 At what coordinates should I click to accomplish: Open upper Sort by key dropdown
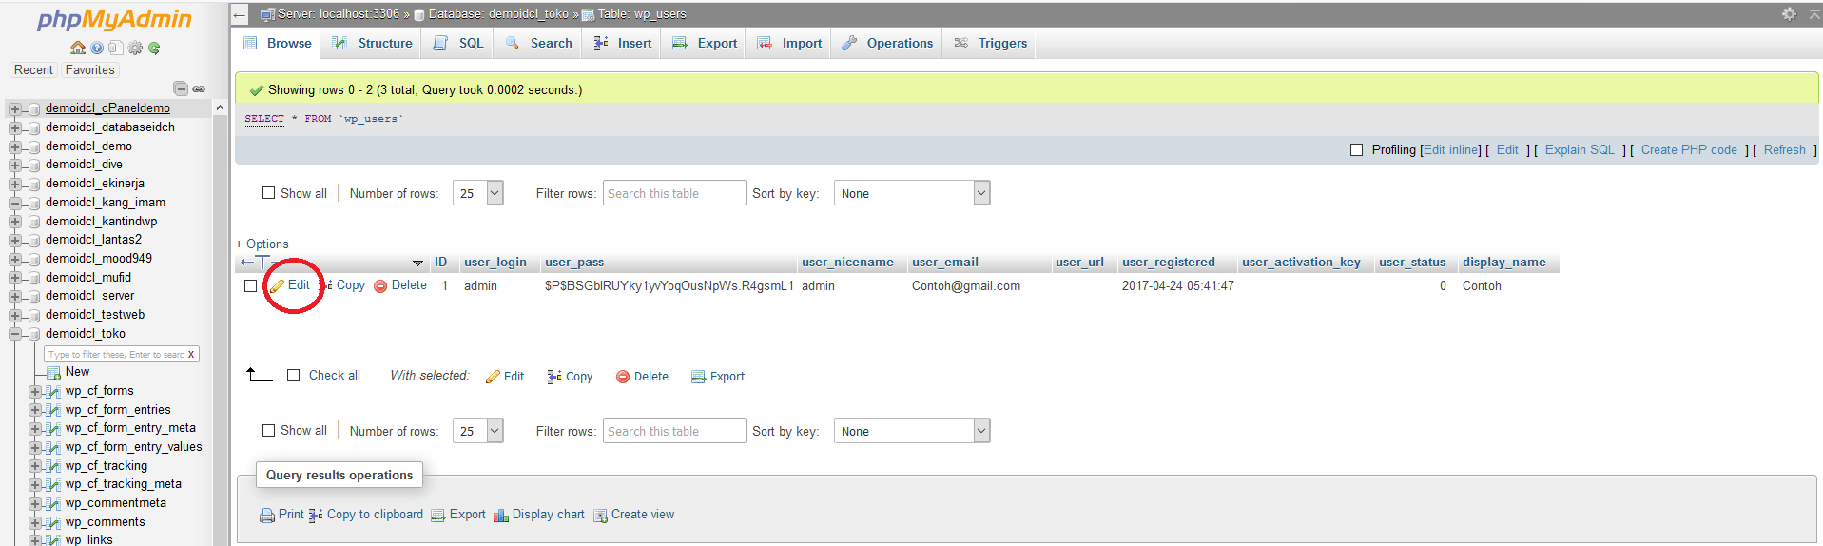912,193
